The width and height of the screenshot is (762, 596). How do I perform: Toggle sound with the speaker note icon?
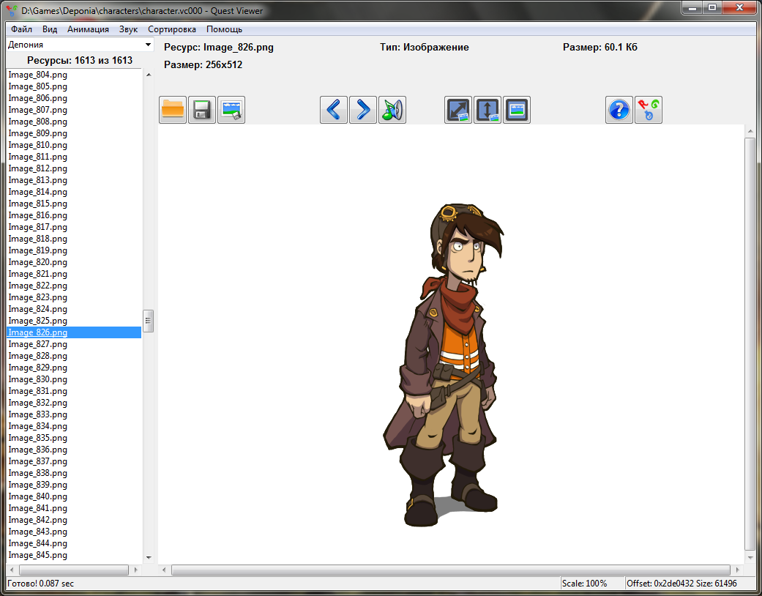[392, 110]
